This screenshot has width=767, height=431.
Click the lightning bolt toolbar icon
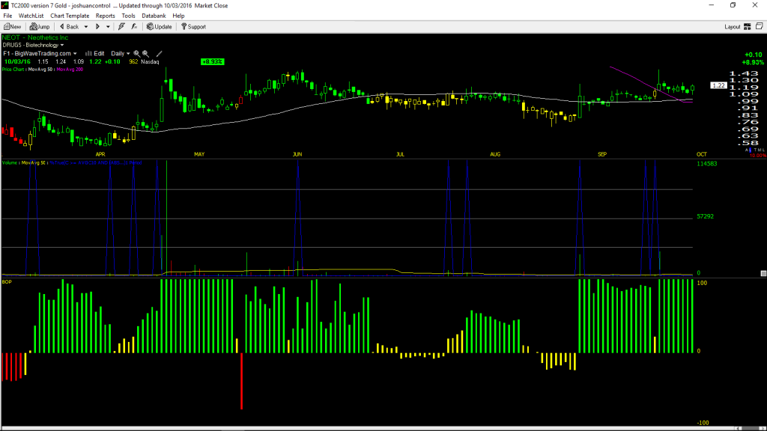tap(121, 27)
